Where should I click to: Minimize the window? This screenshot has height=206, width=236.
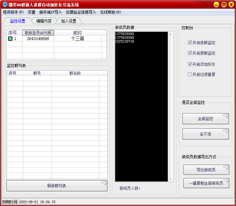[x=216, y=4]
